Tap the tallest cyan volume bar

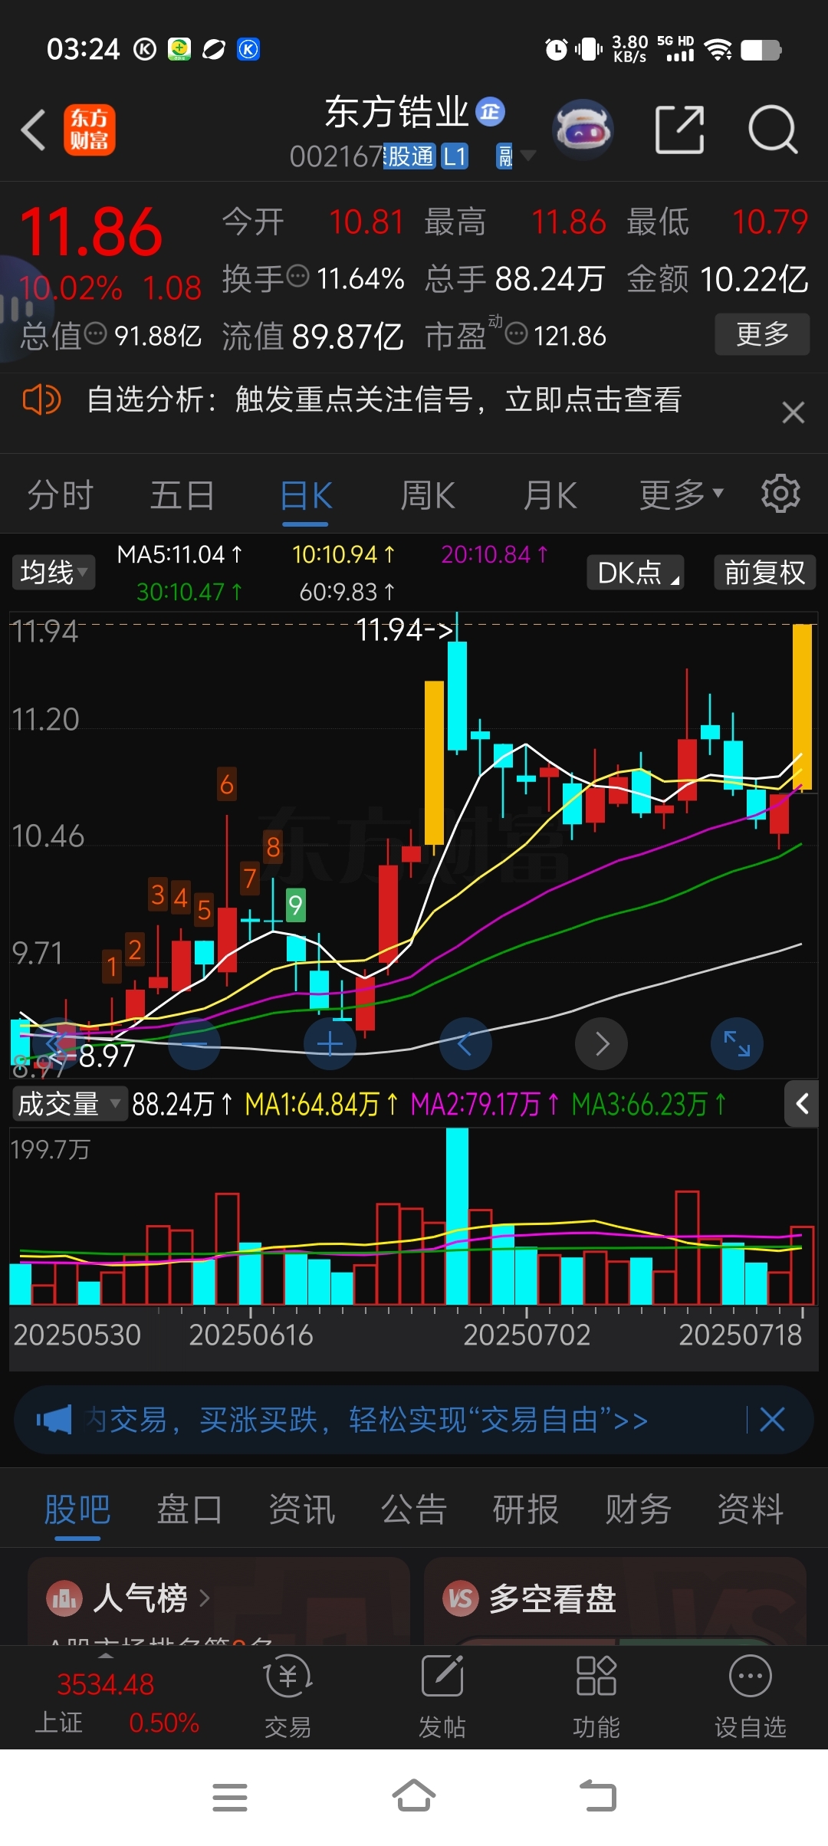point(457,1216)
